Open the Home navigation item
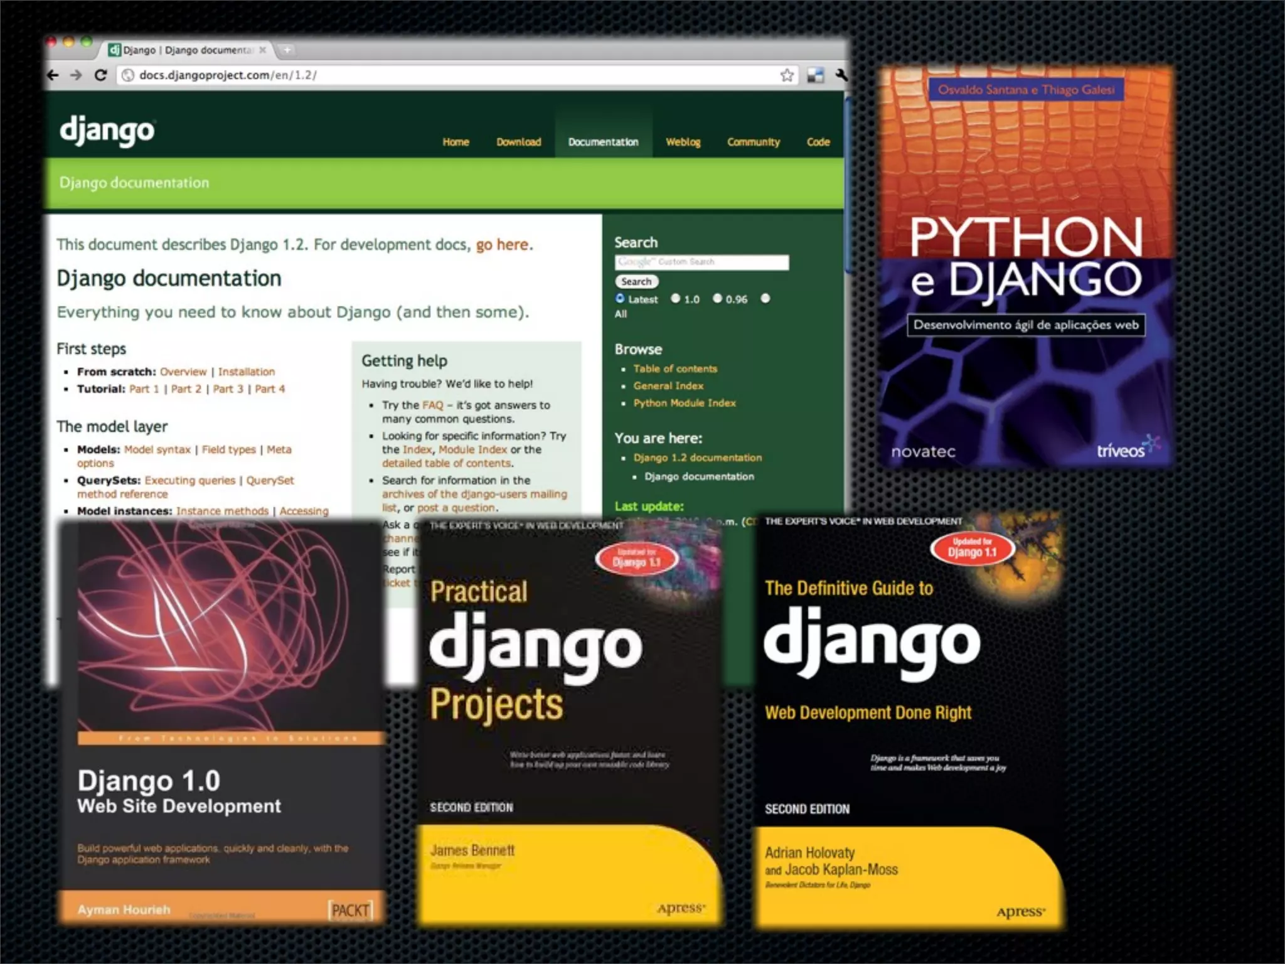 click(x=456, y=142)
